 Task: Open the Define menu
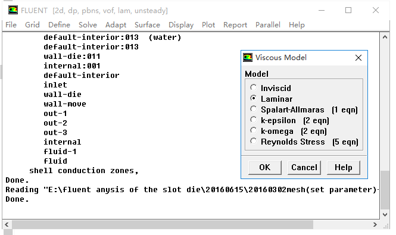[59, 25]
